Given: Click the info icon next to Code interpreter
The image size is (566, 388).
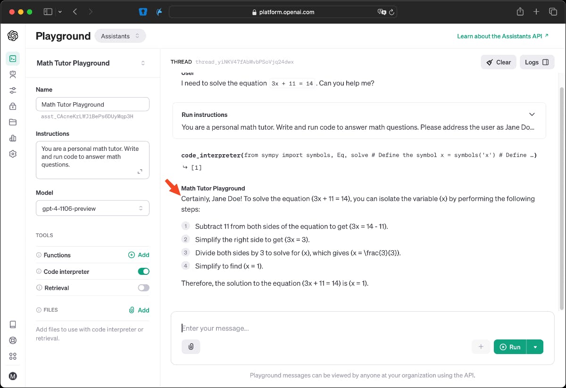Looking at the screenshot, I should point(39,272).
